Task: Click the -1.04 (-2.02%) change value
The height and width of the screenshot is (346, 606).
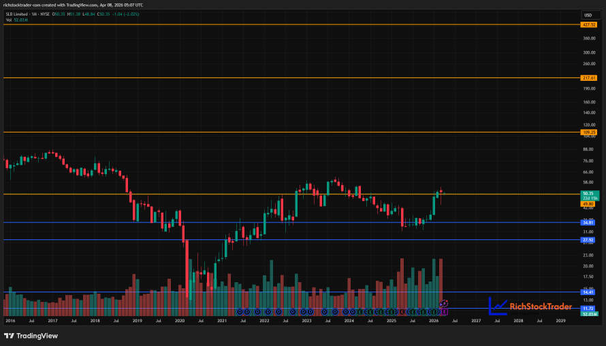Action: [x=125, y=14]
